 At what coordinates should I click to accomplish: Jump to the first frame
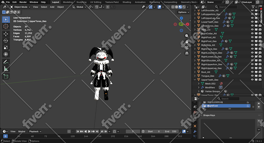[78, 131]
